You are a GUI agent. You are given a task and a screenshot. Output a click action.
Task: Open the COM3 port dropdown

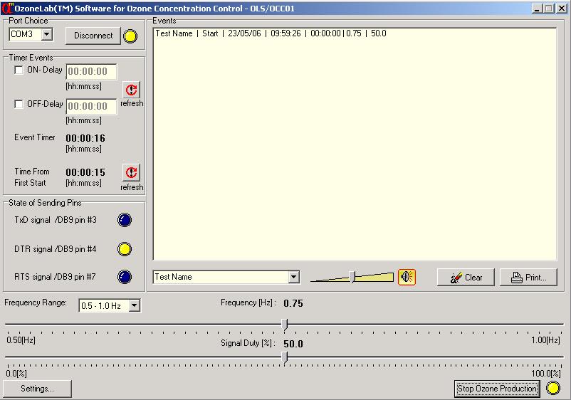(x=46, y=35)
